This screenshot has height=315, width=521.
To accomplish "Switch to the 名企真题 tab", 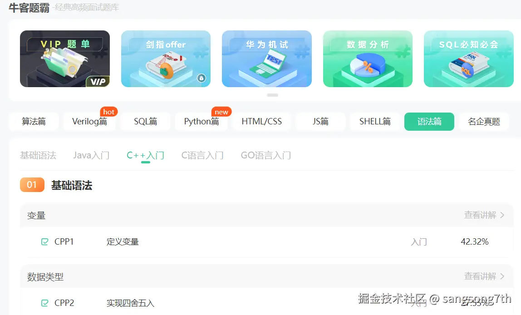I will click(x=484, y=122).
